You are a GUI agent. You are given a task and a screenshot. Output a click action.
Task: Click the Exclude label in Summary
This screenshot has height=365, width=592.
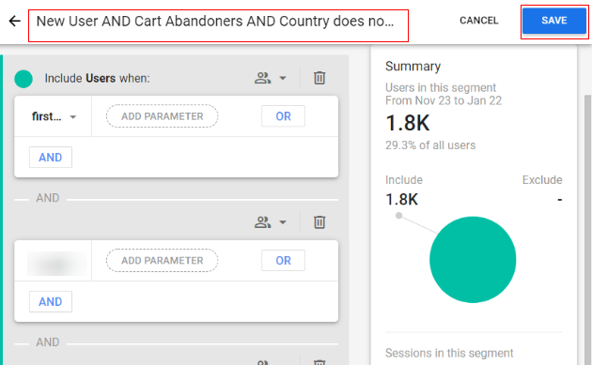(542, 180)
